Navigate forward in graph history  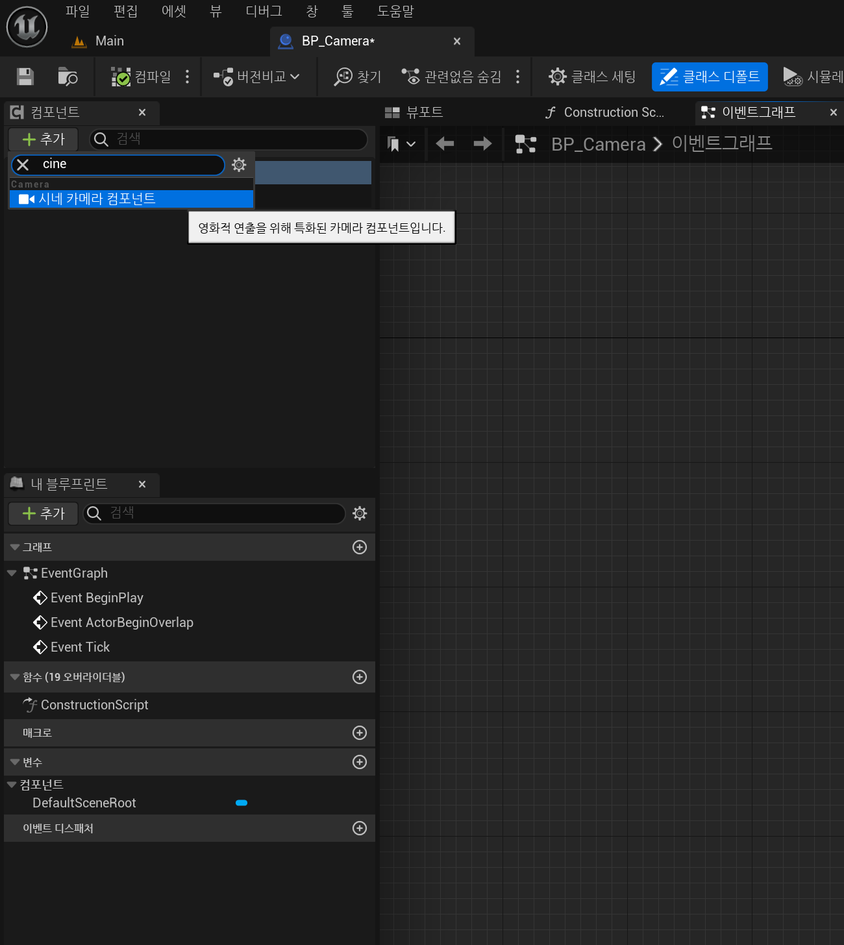[x=482, y=143]
